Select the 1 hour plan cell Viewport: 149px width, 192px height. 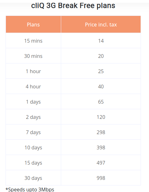(33, 71)
